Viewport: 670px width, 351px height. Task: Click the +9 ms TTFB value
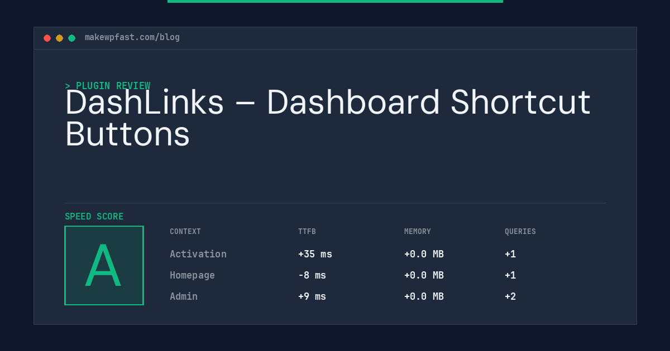(x=312, y=296)
